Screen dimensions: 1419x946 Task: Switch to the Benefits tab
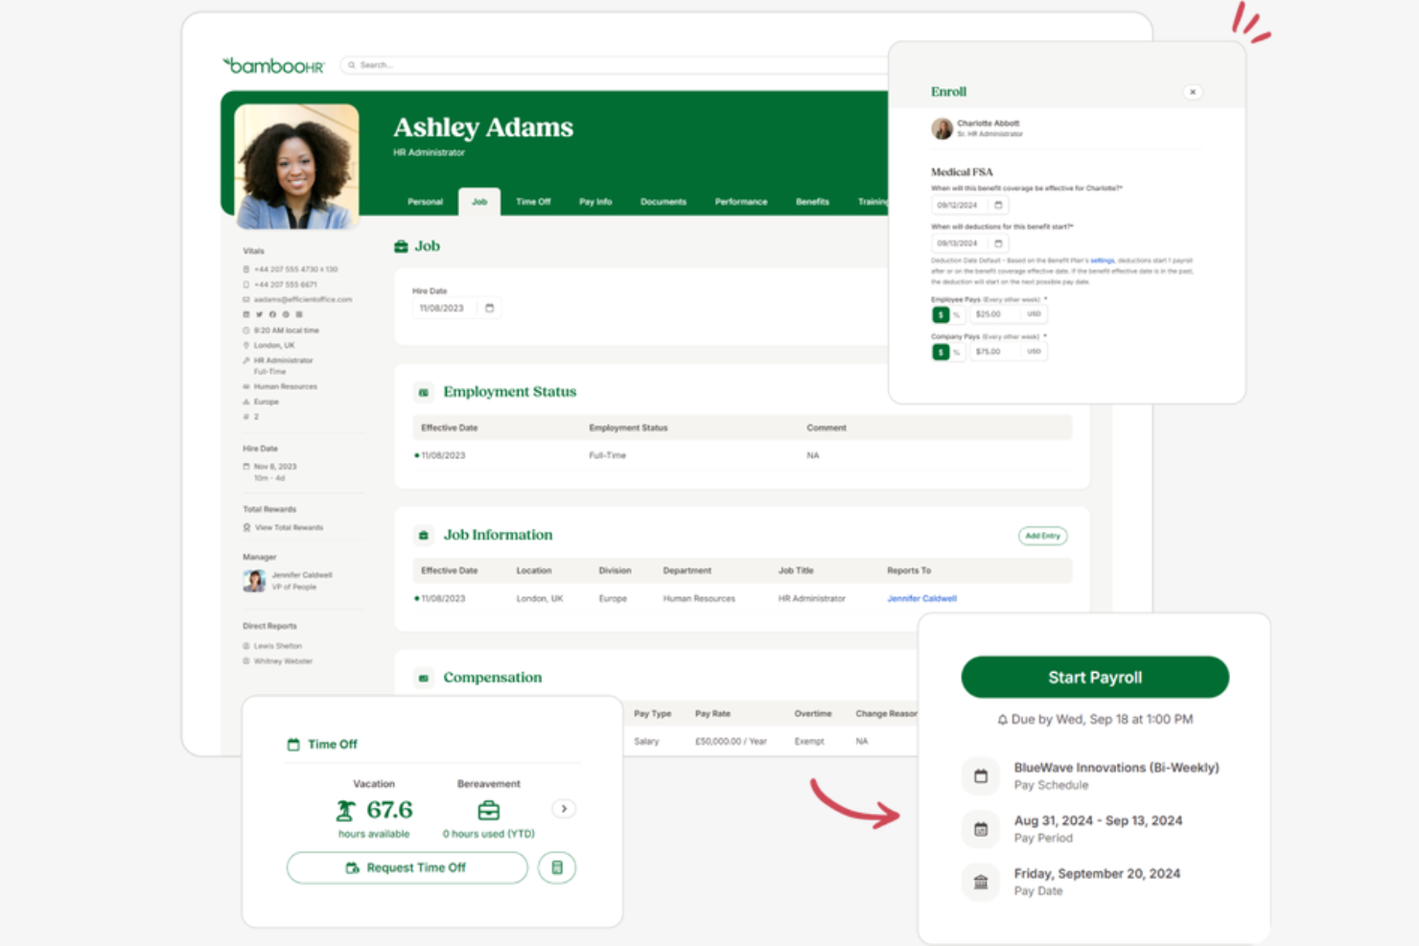coord(811,201)
